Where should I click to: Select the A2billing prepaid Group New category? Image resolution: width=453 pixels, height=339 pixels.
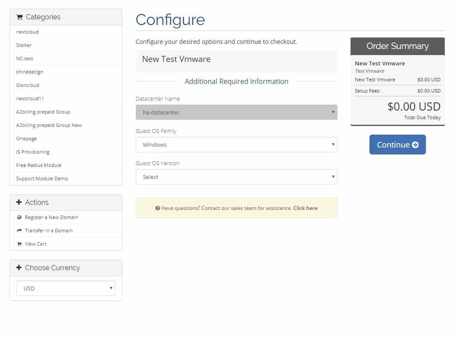coord(49,125)
